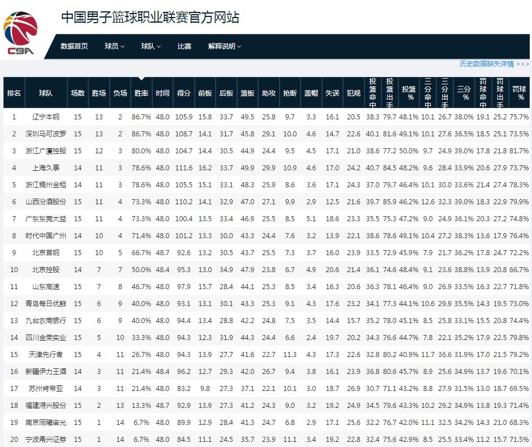The image size is (532, 447).
Task: Sort by 负场 column header
Action: (x=120, y=93)
